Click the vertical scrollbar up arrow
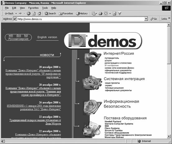 (169, 25)
